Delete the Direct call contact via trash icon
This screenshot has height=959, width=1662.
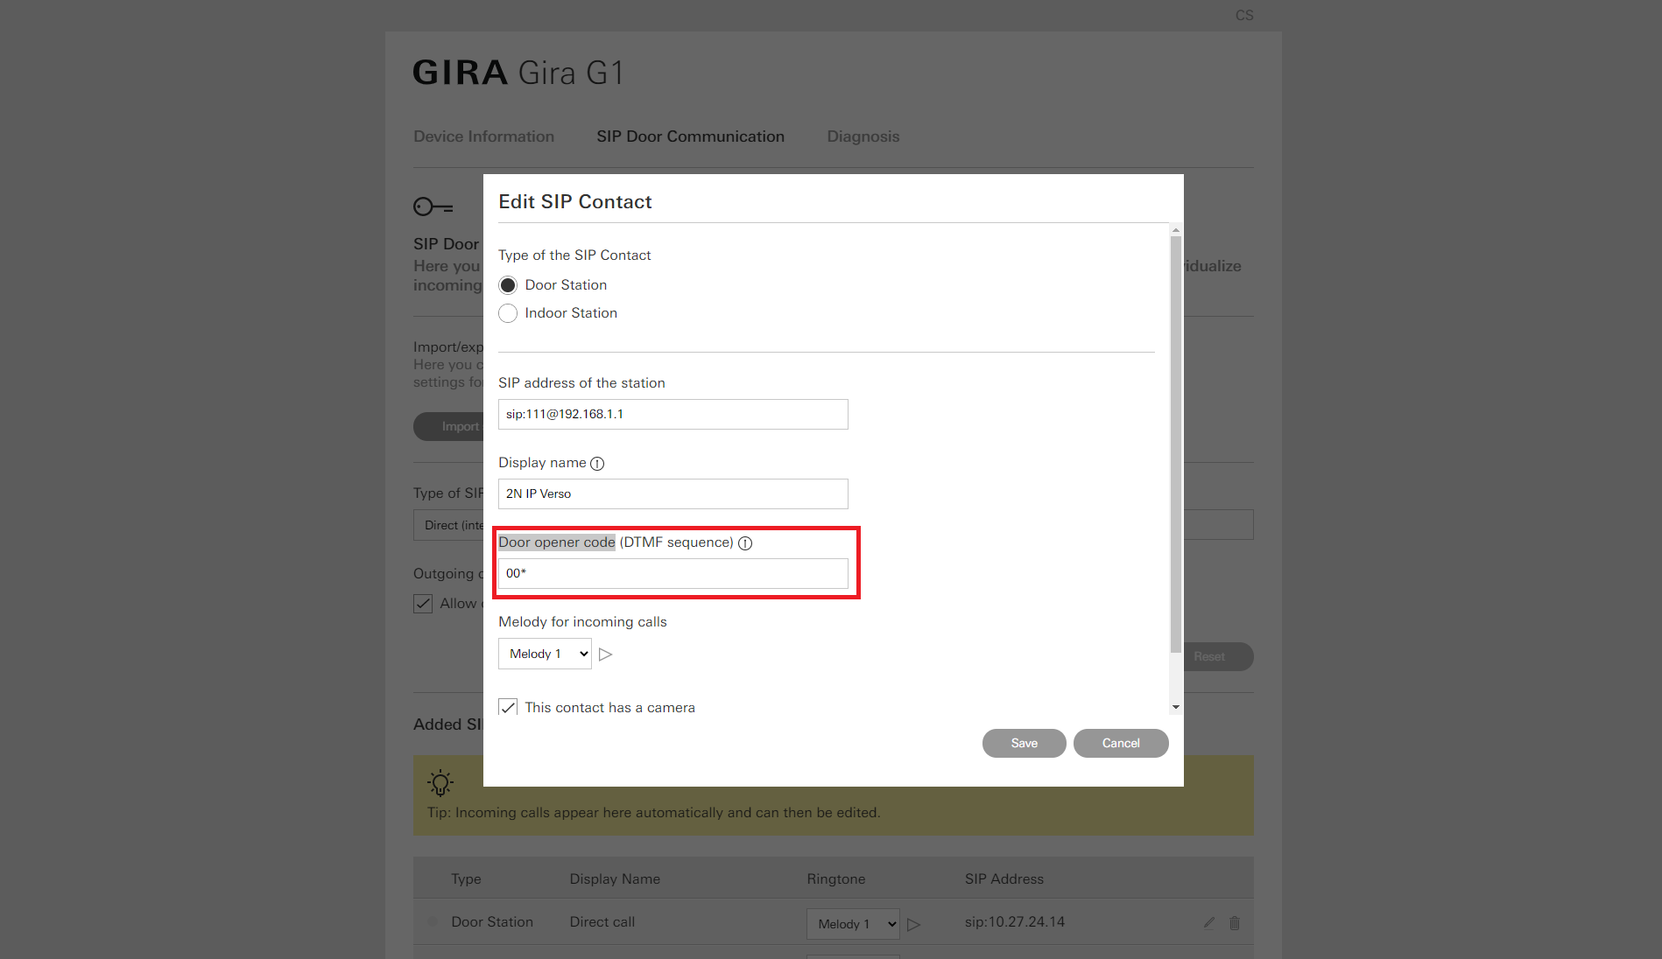pyautogui.click(x=1235, y=922)
